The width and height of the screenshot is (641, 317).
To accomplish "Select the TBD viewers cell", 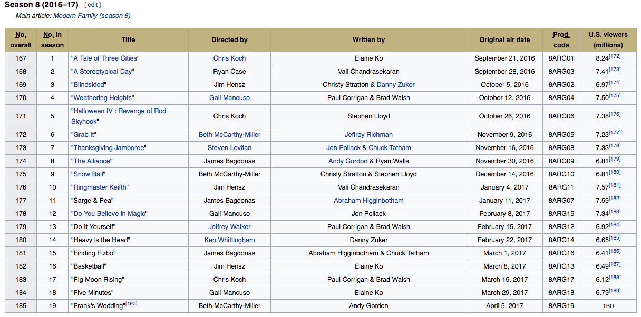I will point(608,306).
